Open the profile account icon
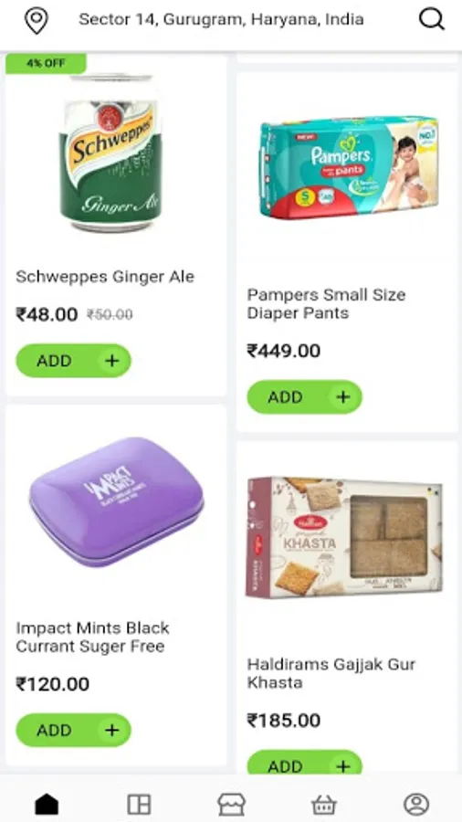Viewport: 462px width, 822px height. [x=416, y=804]
